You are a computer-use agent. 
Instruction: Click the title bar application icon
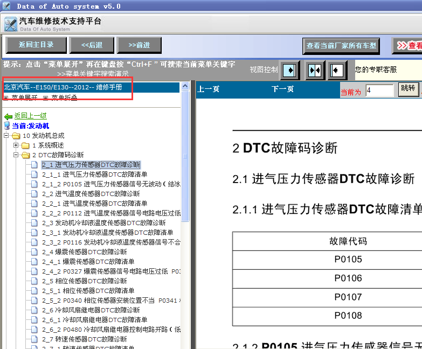click(x=6, y=5)
